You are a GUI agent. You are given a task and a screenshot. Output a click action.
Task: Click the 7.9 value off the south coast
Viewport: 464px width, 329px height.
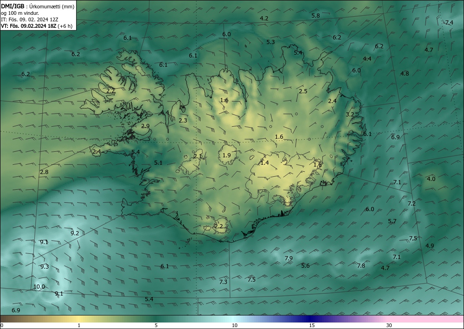tap(289, 258)
